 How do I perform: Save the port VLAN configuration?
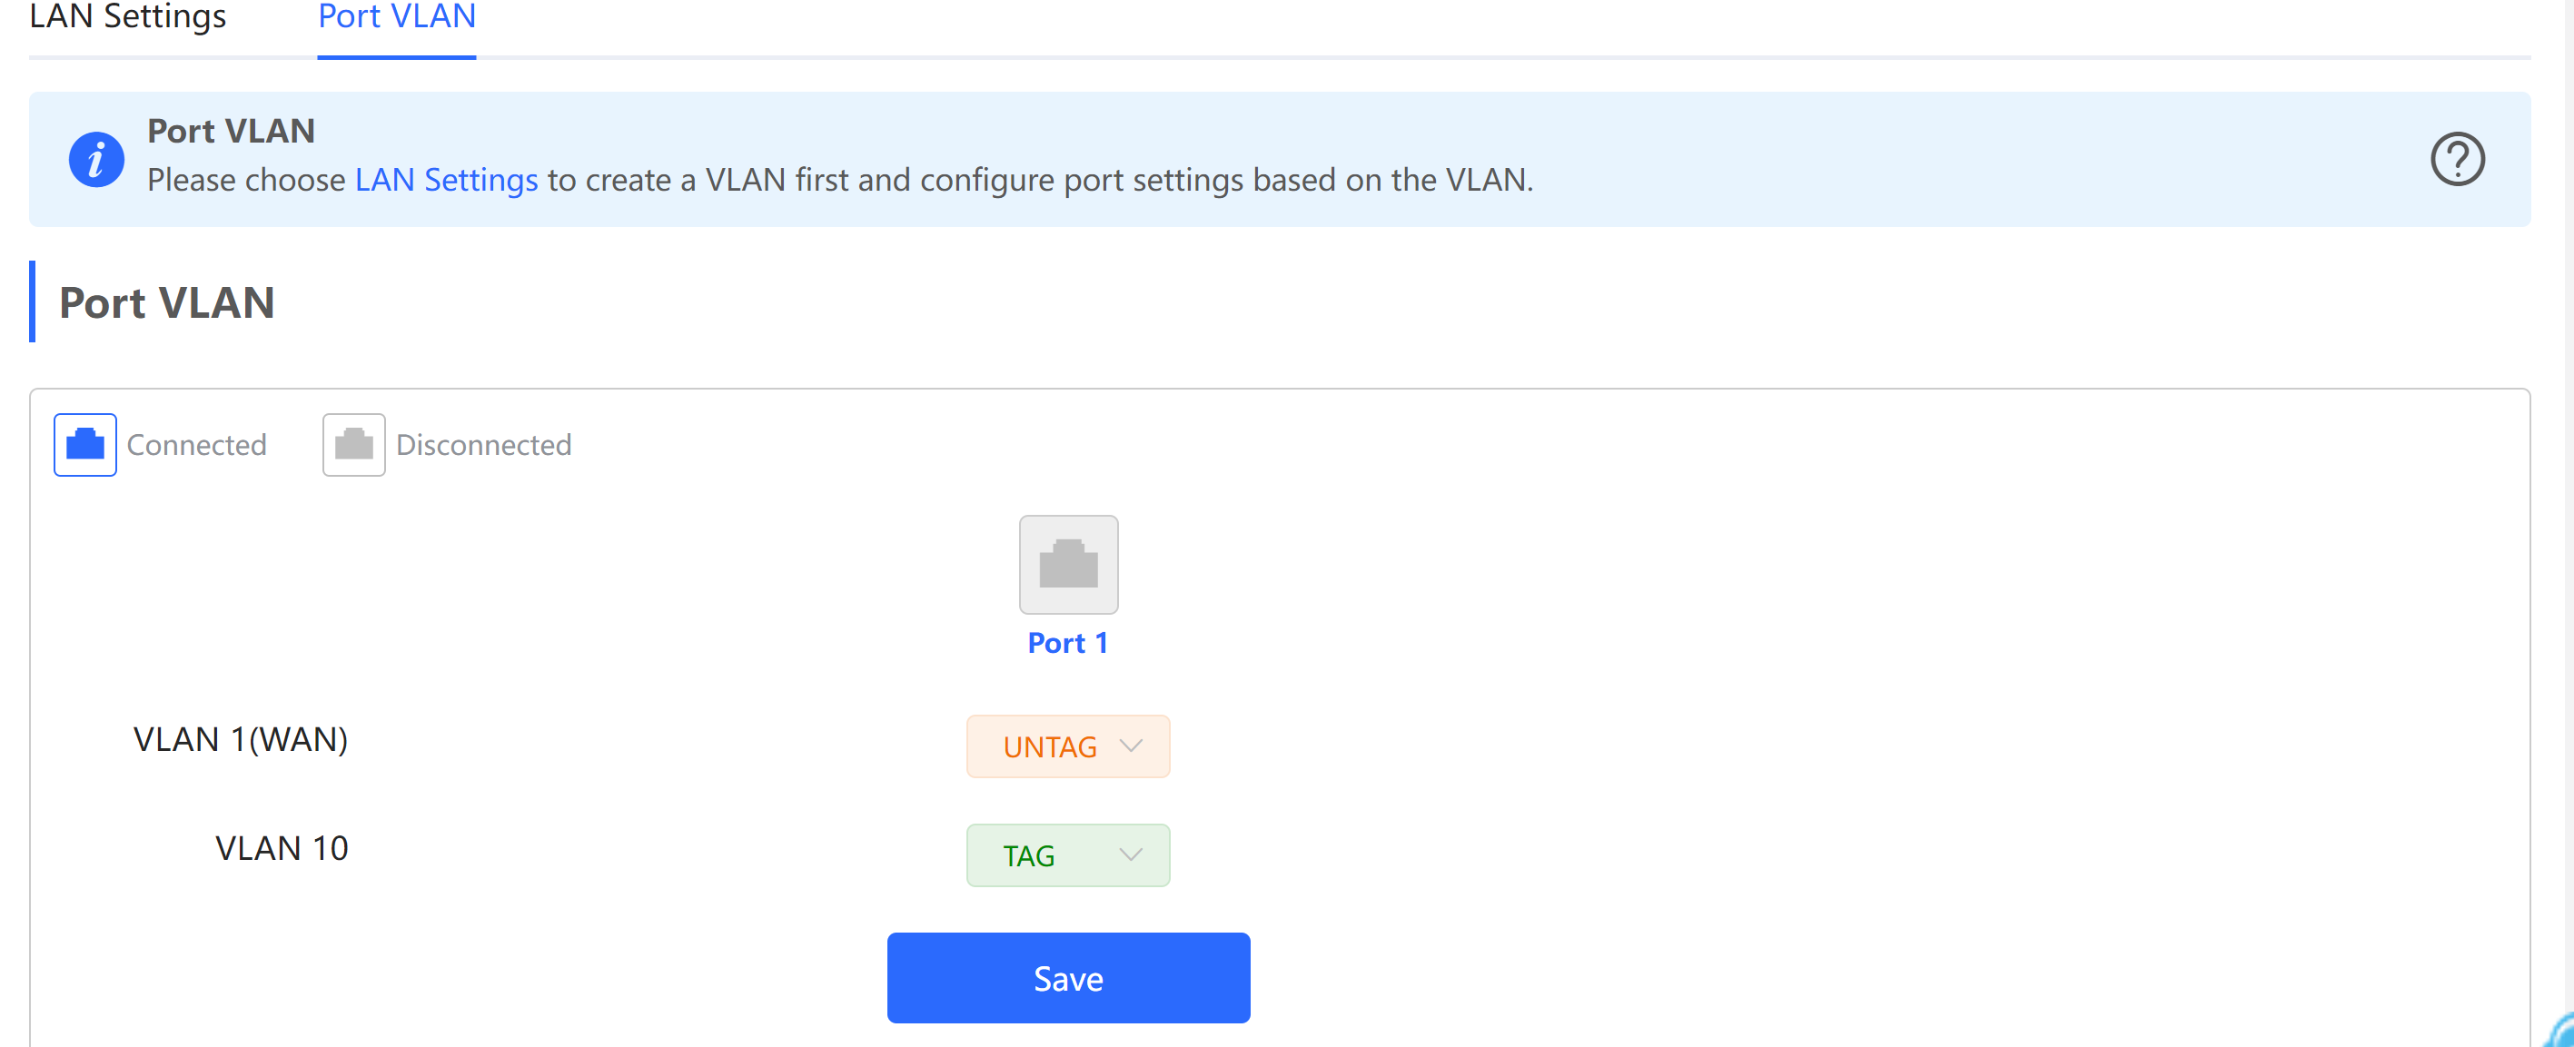[1068, 978]
